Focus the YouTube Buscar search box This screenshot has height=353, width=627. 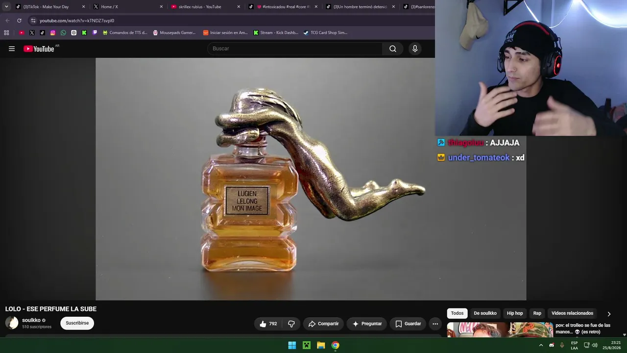[295, 49]
